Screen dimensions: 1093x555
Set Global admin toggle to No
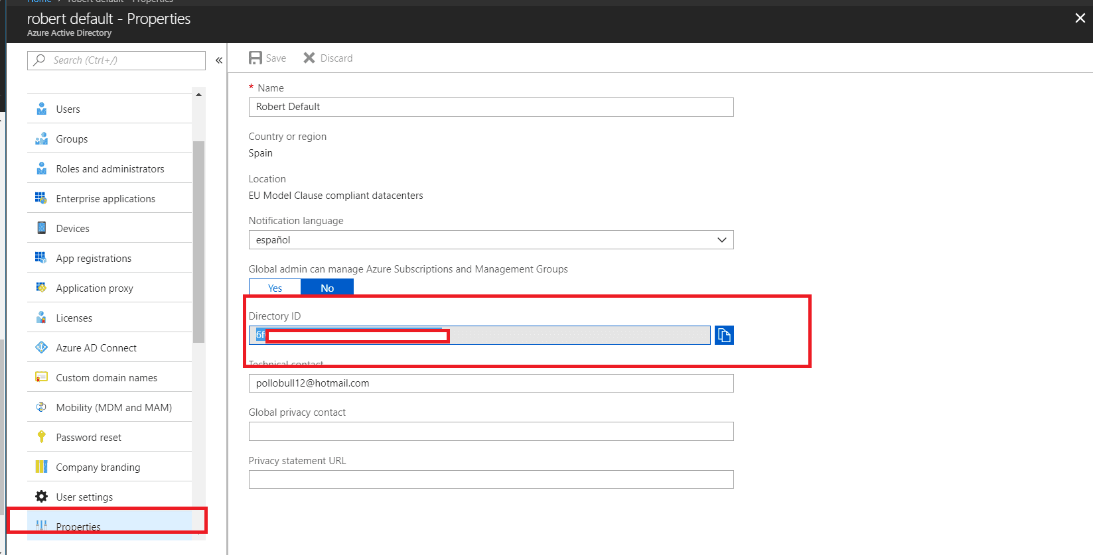point(327,288)
